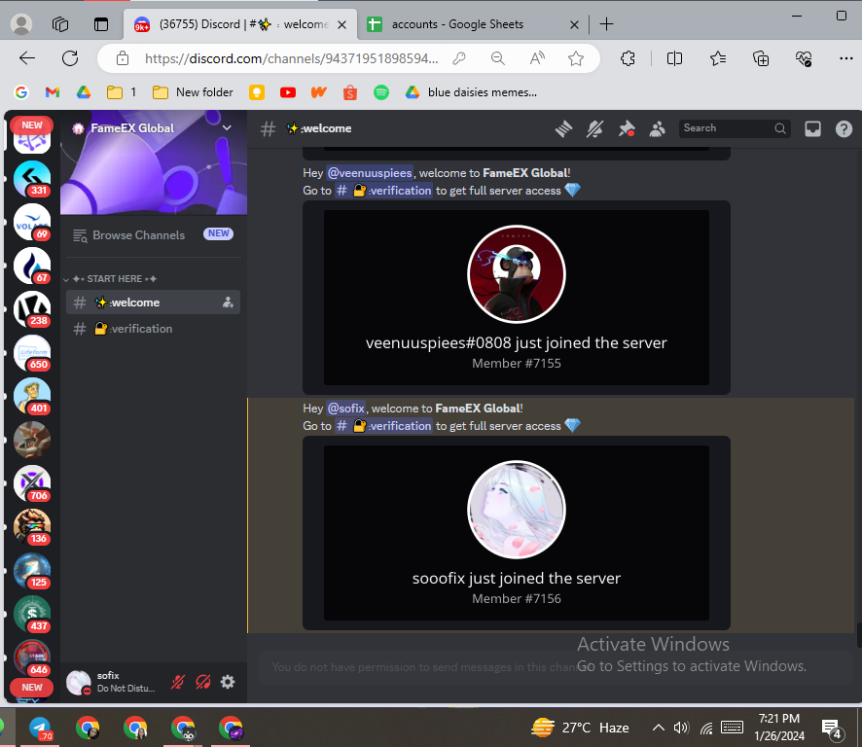Viewport: 862px width, 747px height.
Task: Open the server with 401 notifications
Action: (32, 396)
